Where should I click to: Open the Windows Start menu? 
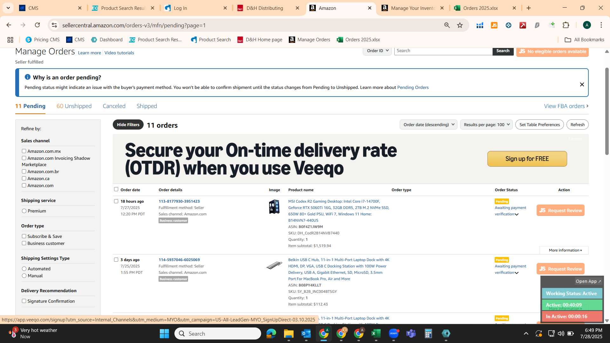point(164,333)
